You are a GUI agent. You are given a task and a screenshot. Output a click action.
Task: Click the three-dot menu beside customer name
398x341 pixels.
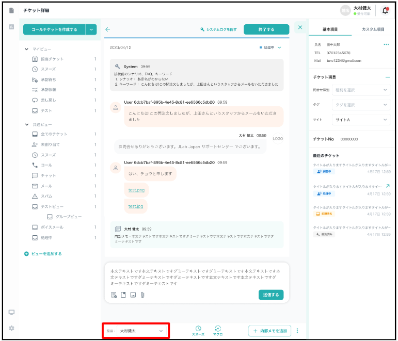click(386, 45)
